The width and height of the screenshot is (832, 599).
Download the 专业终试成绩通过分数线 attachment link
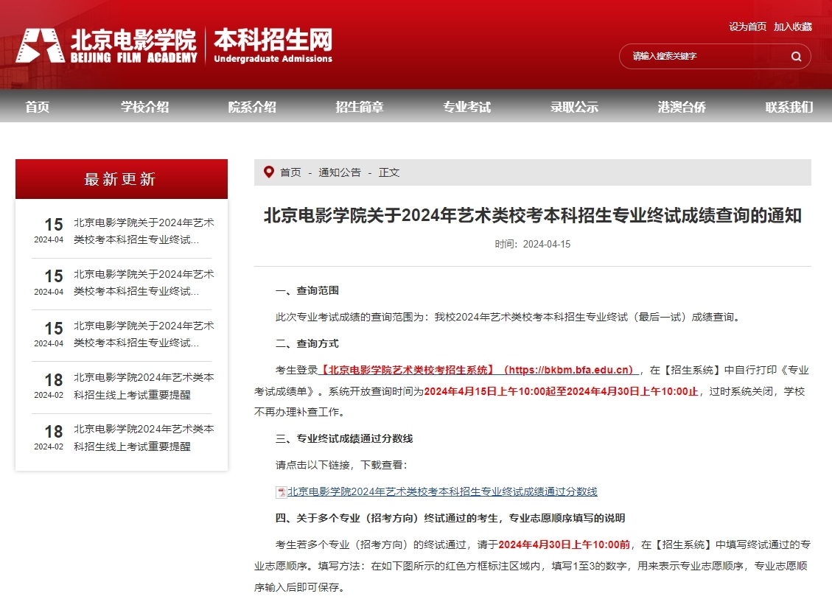442,492
